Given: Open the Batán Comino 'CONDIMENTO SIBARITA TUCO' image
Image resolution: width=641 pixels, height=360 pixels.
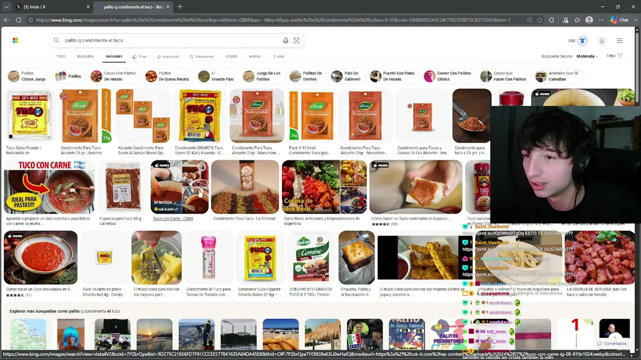Looking at the screenshot, I should [310, 257].
